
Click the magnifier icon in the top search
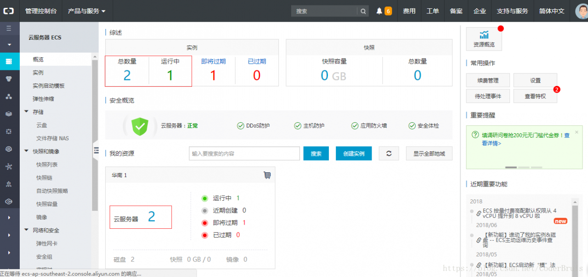click(363, 11)
